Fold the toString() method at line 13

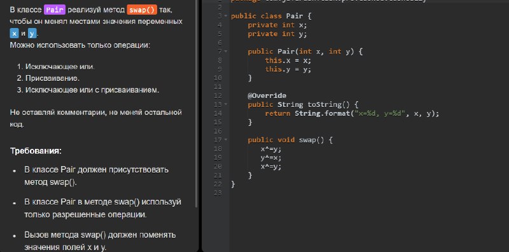tap(226, 104)
